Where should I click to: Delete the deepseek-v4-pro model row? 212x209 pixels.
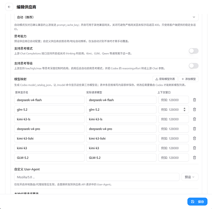[x=195, y=129]
